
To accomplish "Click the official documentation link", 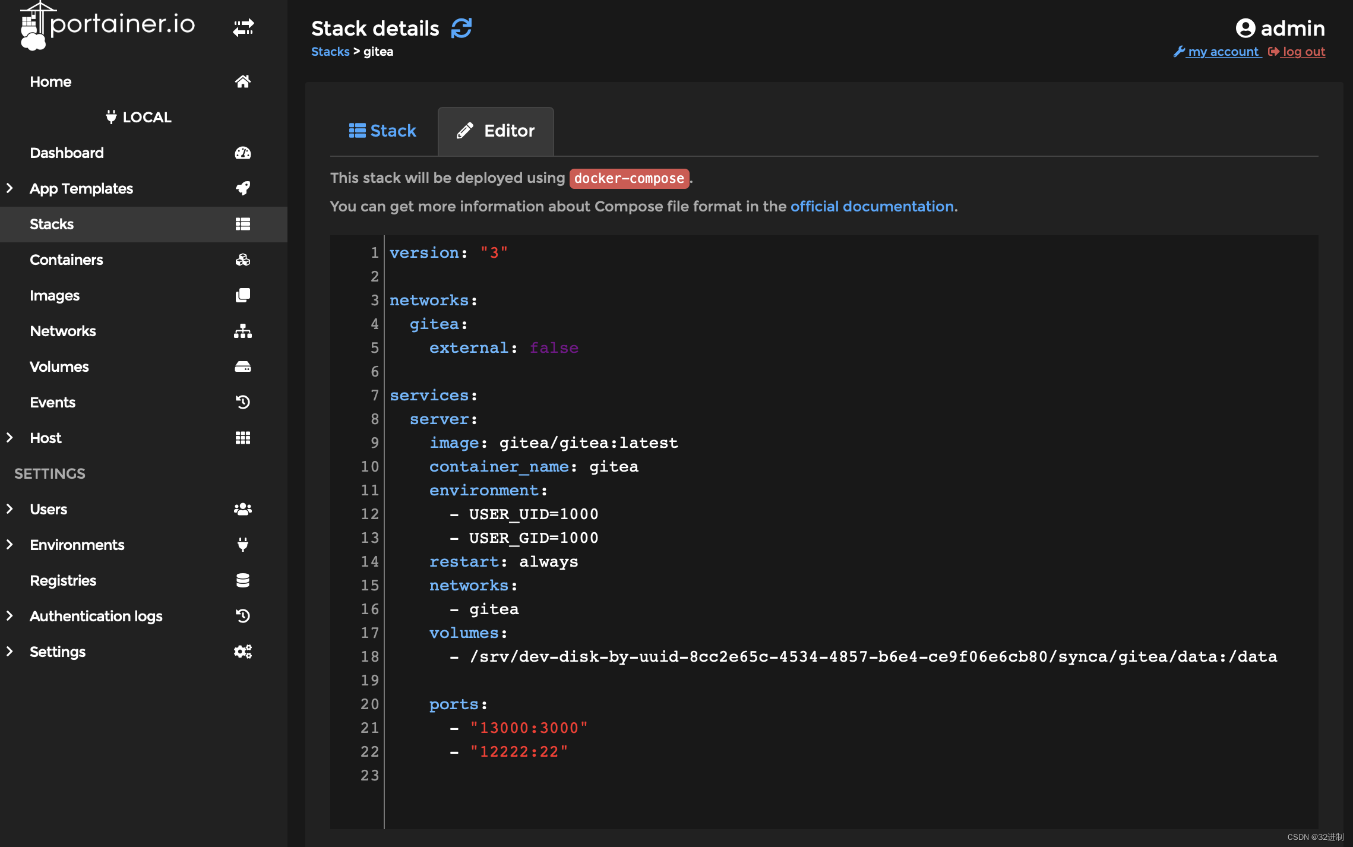I will [x=871, y=206].
